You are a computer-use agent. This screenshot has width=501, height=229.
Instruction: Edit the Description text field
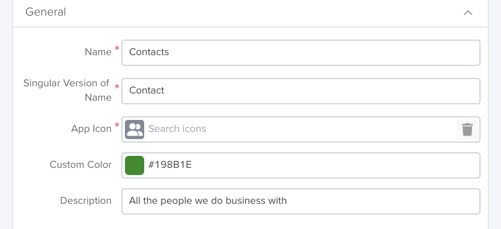301,201
